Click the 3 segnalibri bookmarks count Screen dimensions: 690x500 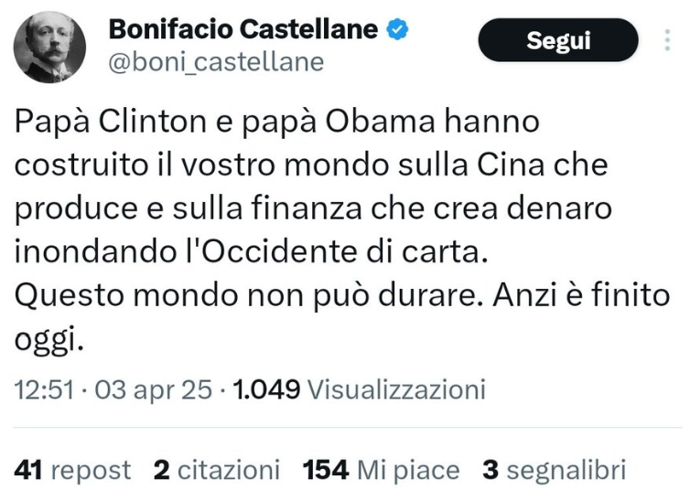[555, 470]
